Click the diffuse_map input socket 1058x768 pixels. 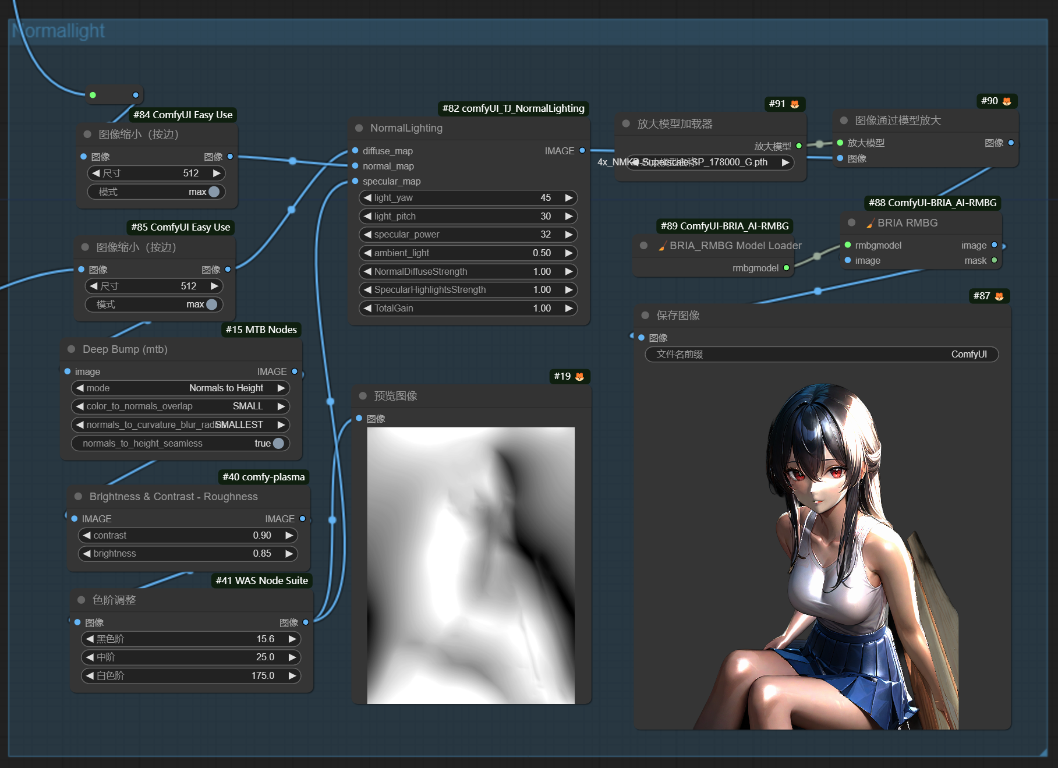point(355,151)
